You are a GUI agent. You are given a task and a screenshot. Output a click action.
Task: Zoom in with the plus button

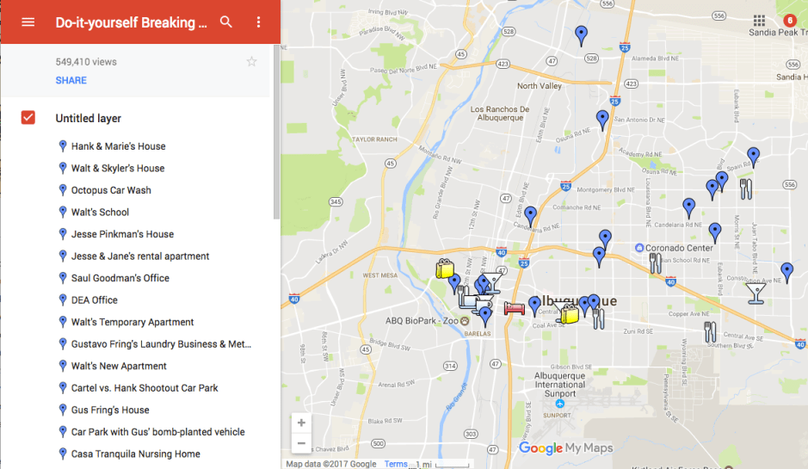pyautogui.click(x=300, y=423)
